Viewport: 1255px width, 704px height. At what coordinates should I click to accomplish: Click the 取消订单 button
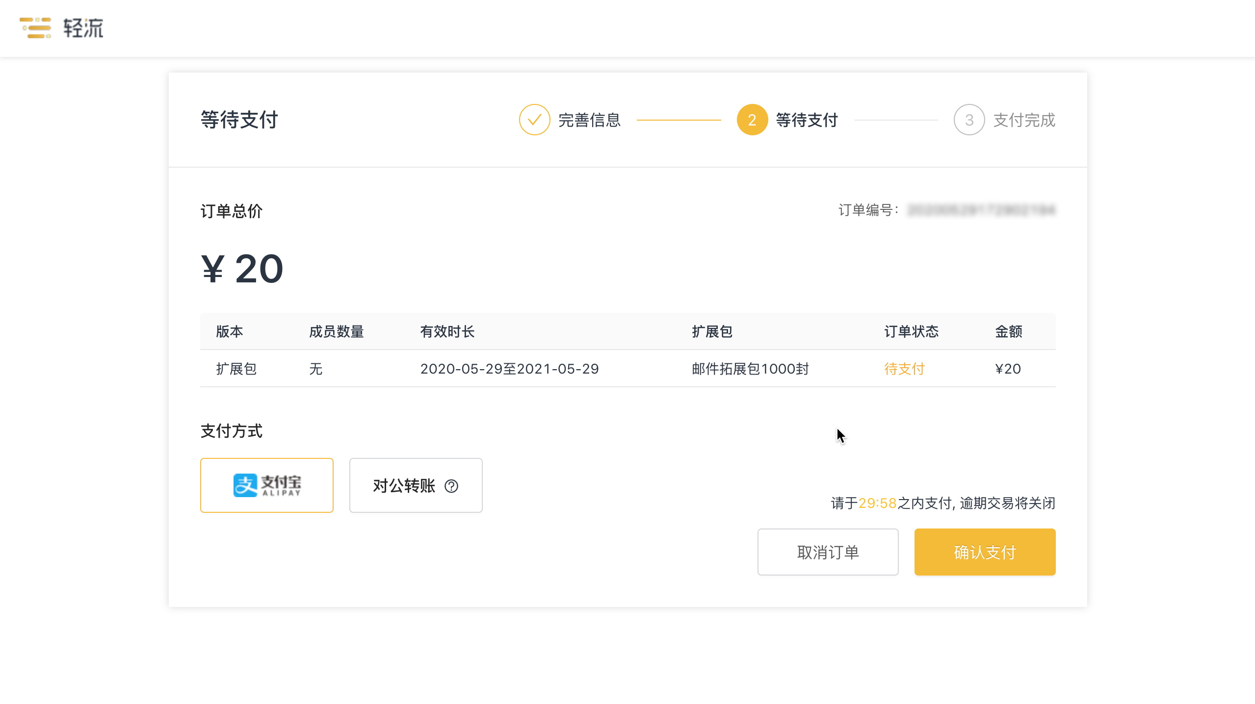828,552
